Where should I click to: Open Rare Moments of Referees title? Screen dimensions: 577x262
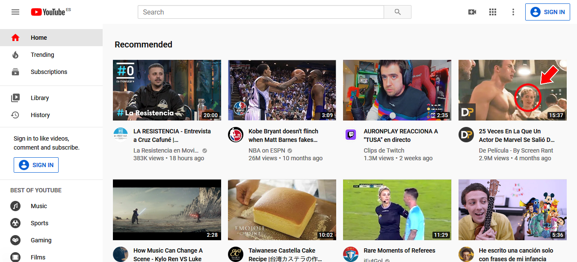click(399, 250)
